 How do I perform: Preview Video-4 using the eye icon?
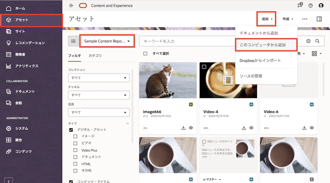tap(251, 128)
